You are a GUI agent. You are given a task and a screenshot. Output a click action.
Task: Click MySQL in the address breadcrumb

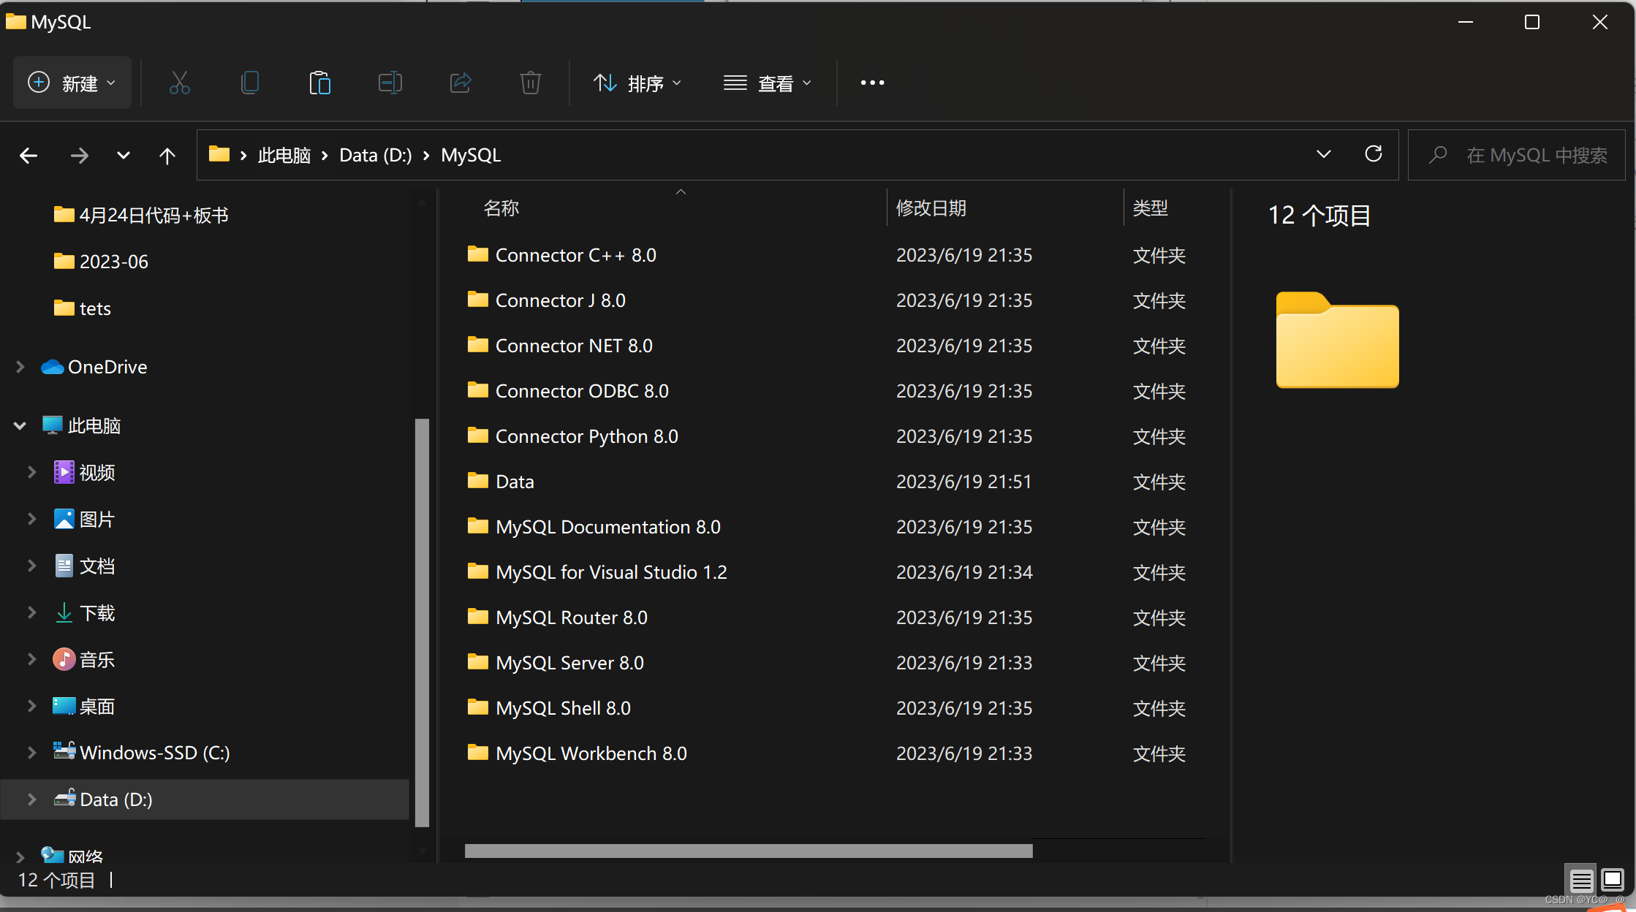pyautogui.click(x=471, y=155)
